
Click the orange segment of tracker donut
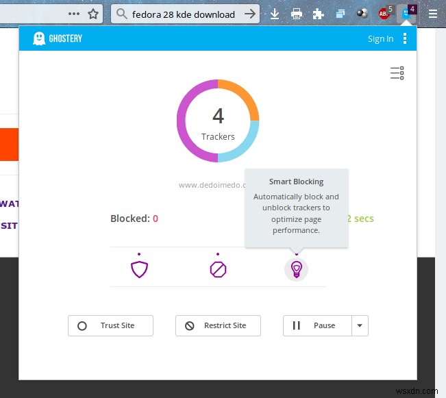(247, 92)
